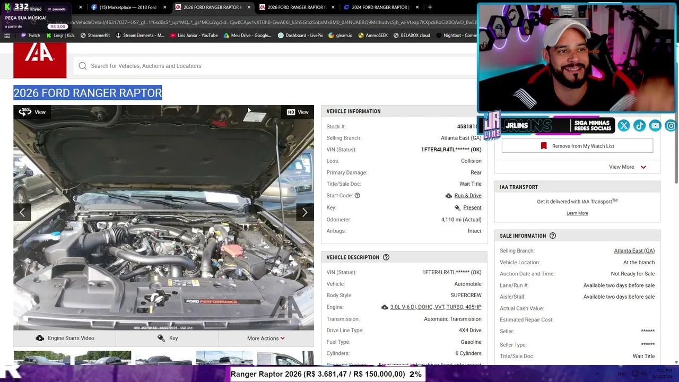
Task: Open the YouTube social icon on overlay
Action: [x=656, y=126]
